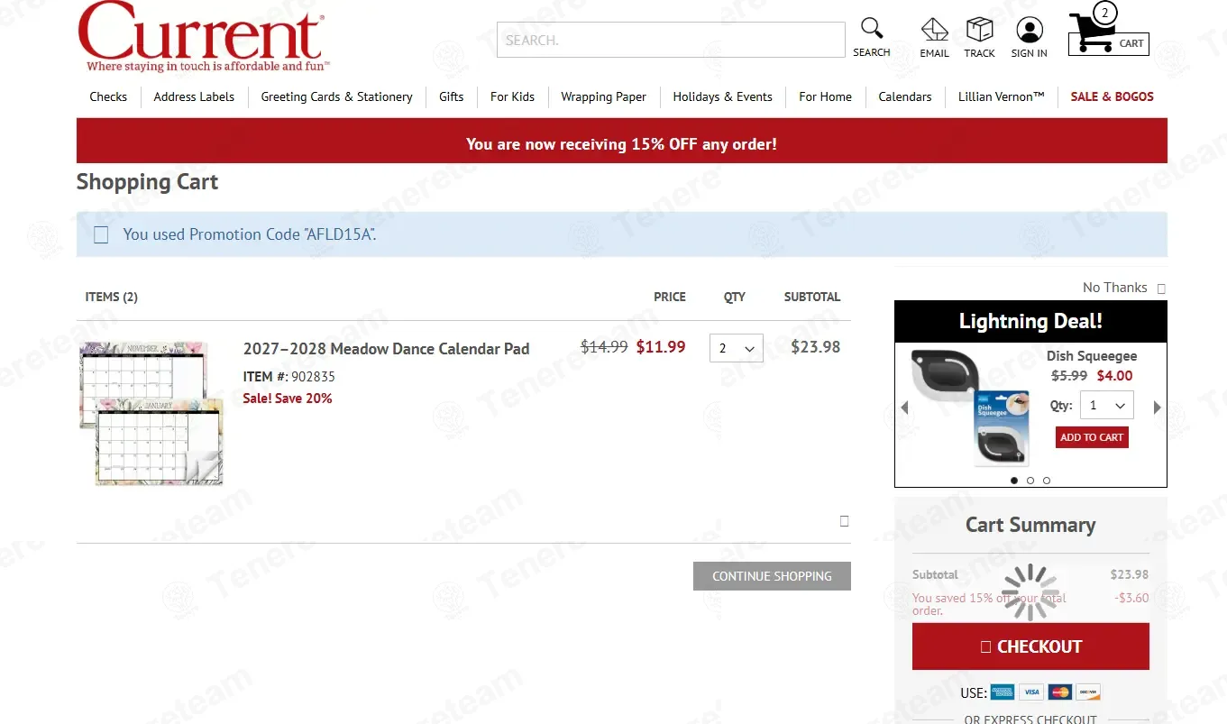Show next Lightning Deal item

[1158, 408]
